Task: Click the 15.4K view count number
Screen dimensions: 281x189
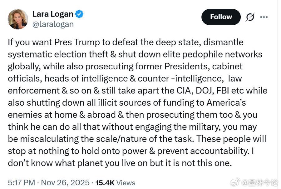Action: (105, 182)
